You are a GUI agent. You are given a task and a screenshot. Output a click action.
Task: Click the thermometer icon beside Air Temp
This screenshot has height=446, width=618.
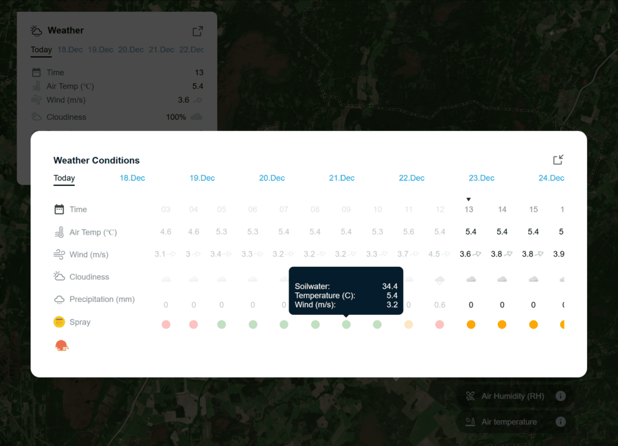(59, 232)
